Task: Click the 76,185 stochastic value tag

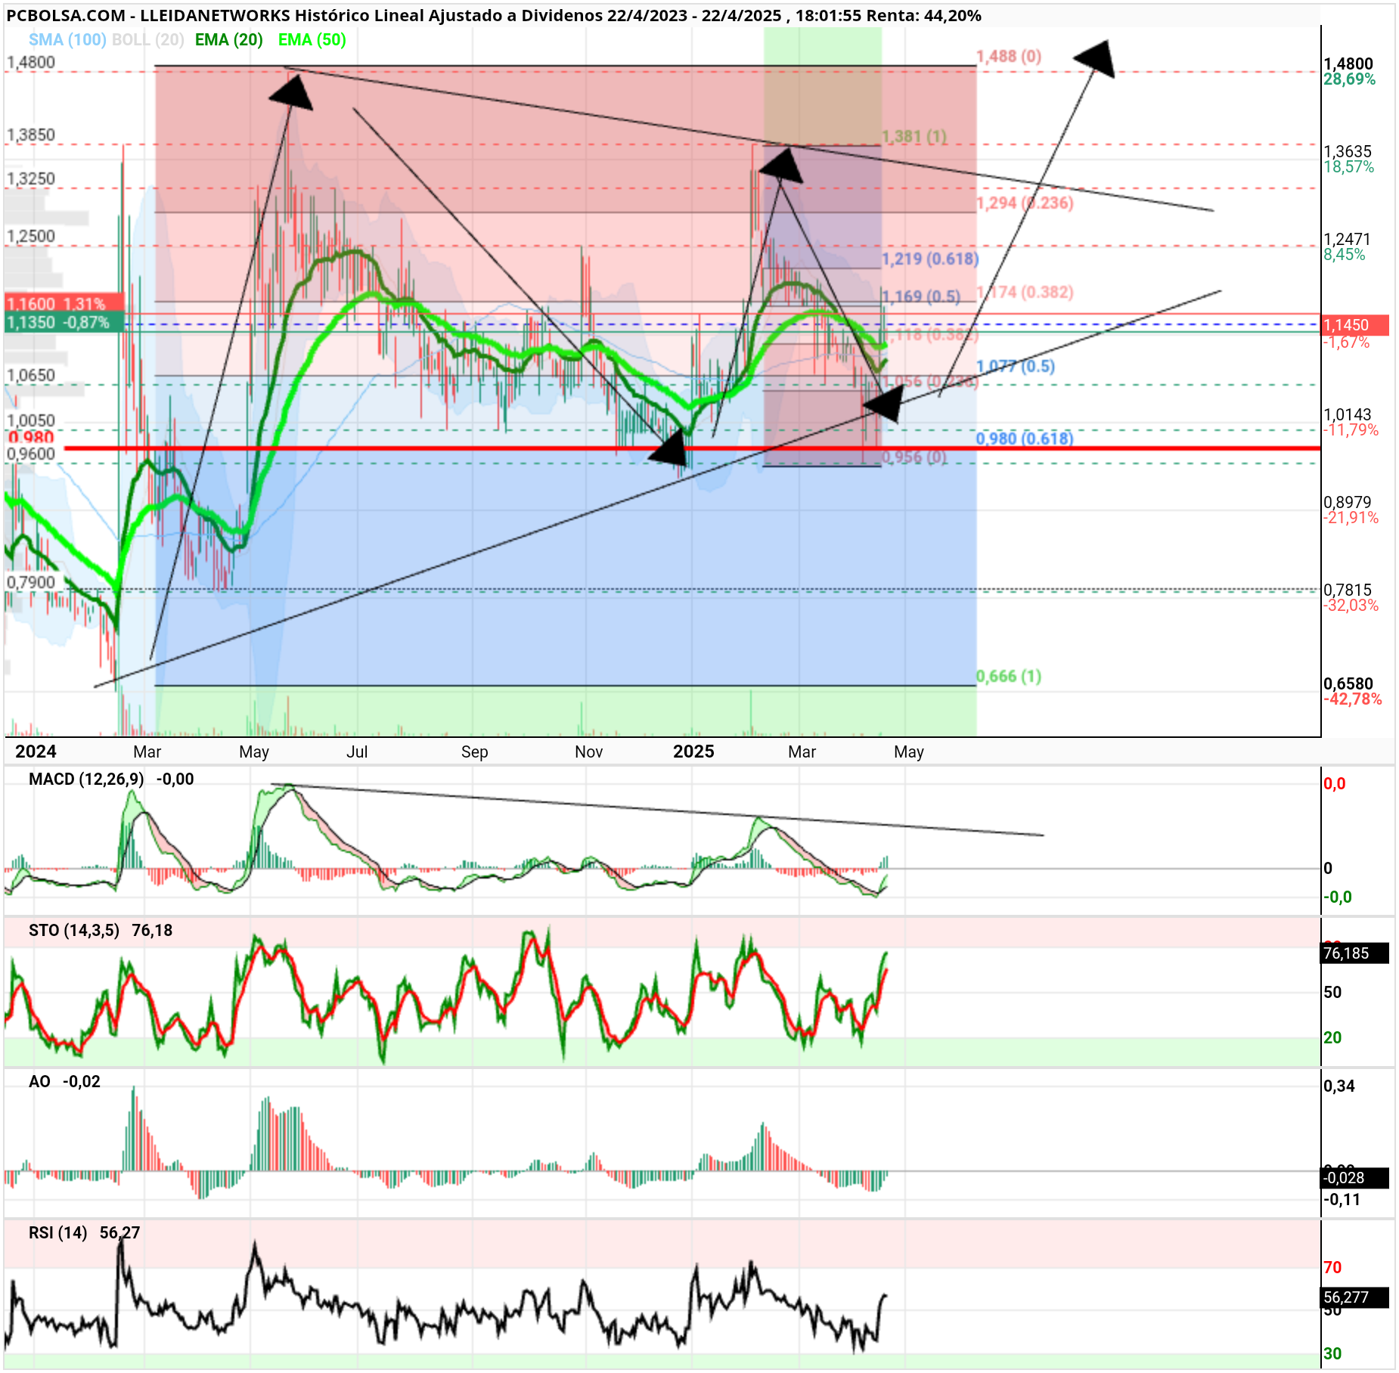Action: pyautogui.click(x=1354, y=953)
